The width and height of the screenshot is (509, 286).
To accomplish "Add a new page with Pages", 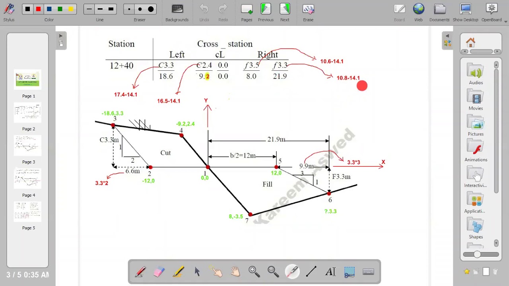I will coord(247,13).
